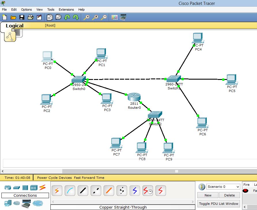The width and height of the screenshot is (257, 210).
Task: Save the network with the floppy icon
Action: (22, 17)
